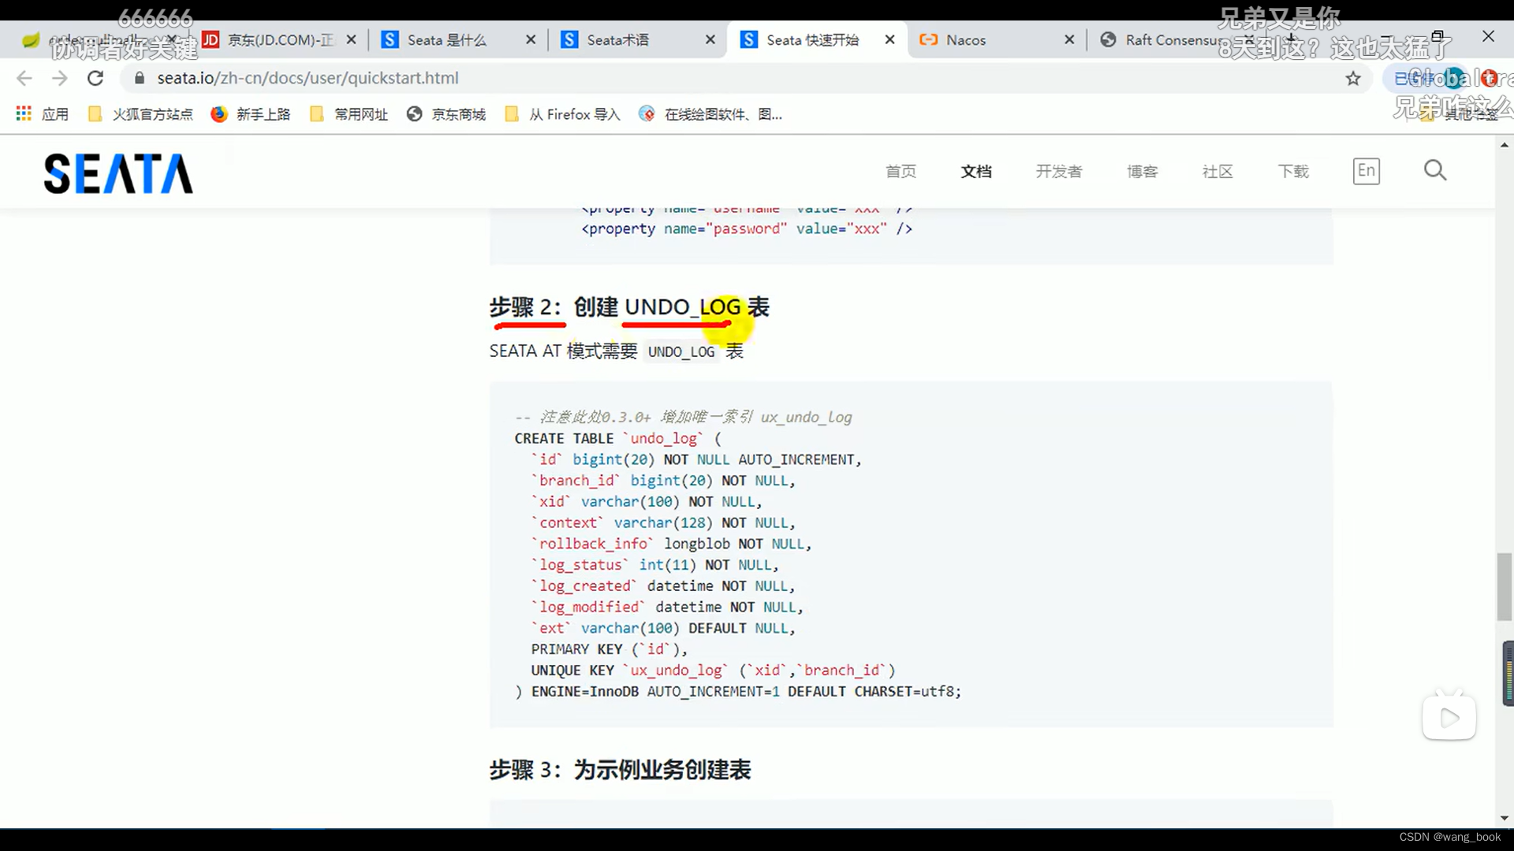Click the floating video play widget

click(1449, 717)
